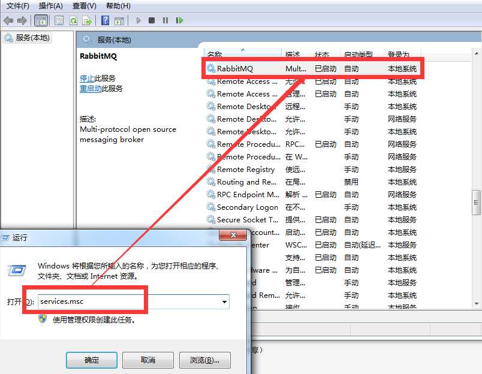
Task: Click the Restart service icon
Action: pos(179,20)
